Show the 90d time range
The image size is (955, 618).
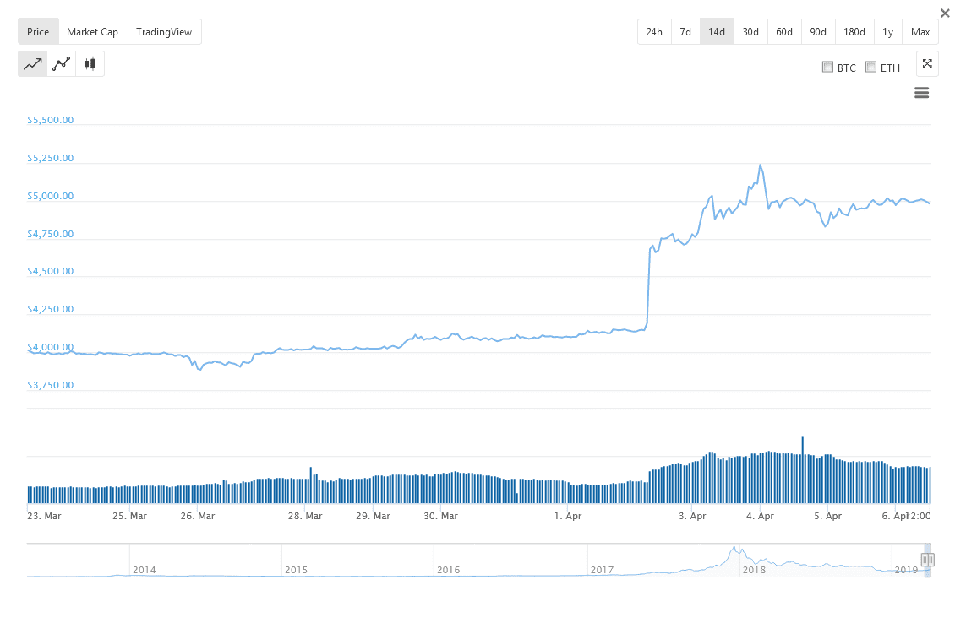click(817, 31)
